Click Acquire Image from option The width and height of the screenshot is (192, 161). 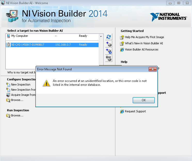tap(23, 95)
